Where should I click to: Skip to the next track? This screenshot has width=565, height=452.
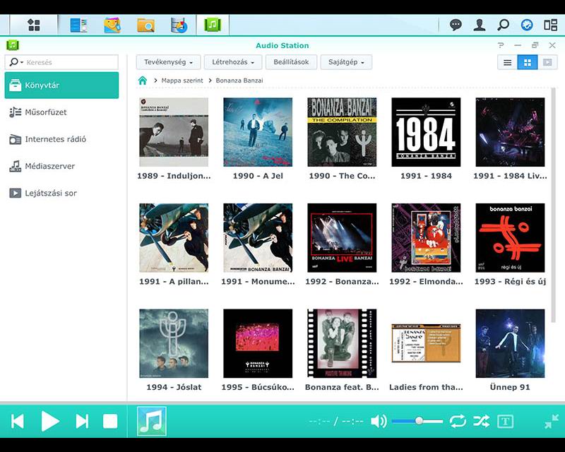[82, 422]
